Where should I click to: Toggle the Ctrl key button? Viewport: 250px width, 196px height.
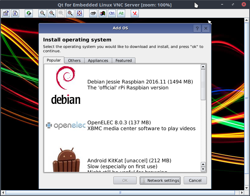coord(112,13)
